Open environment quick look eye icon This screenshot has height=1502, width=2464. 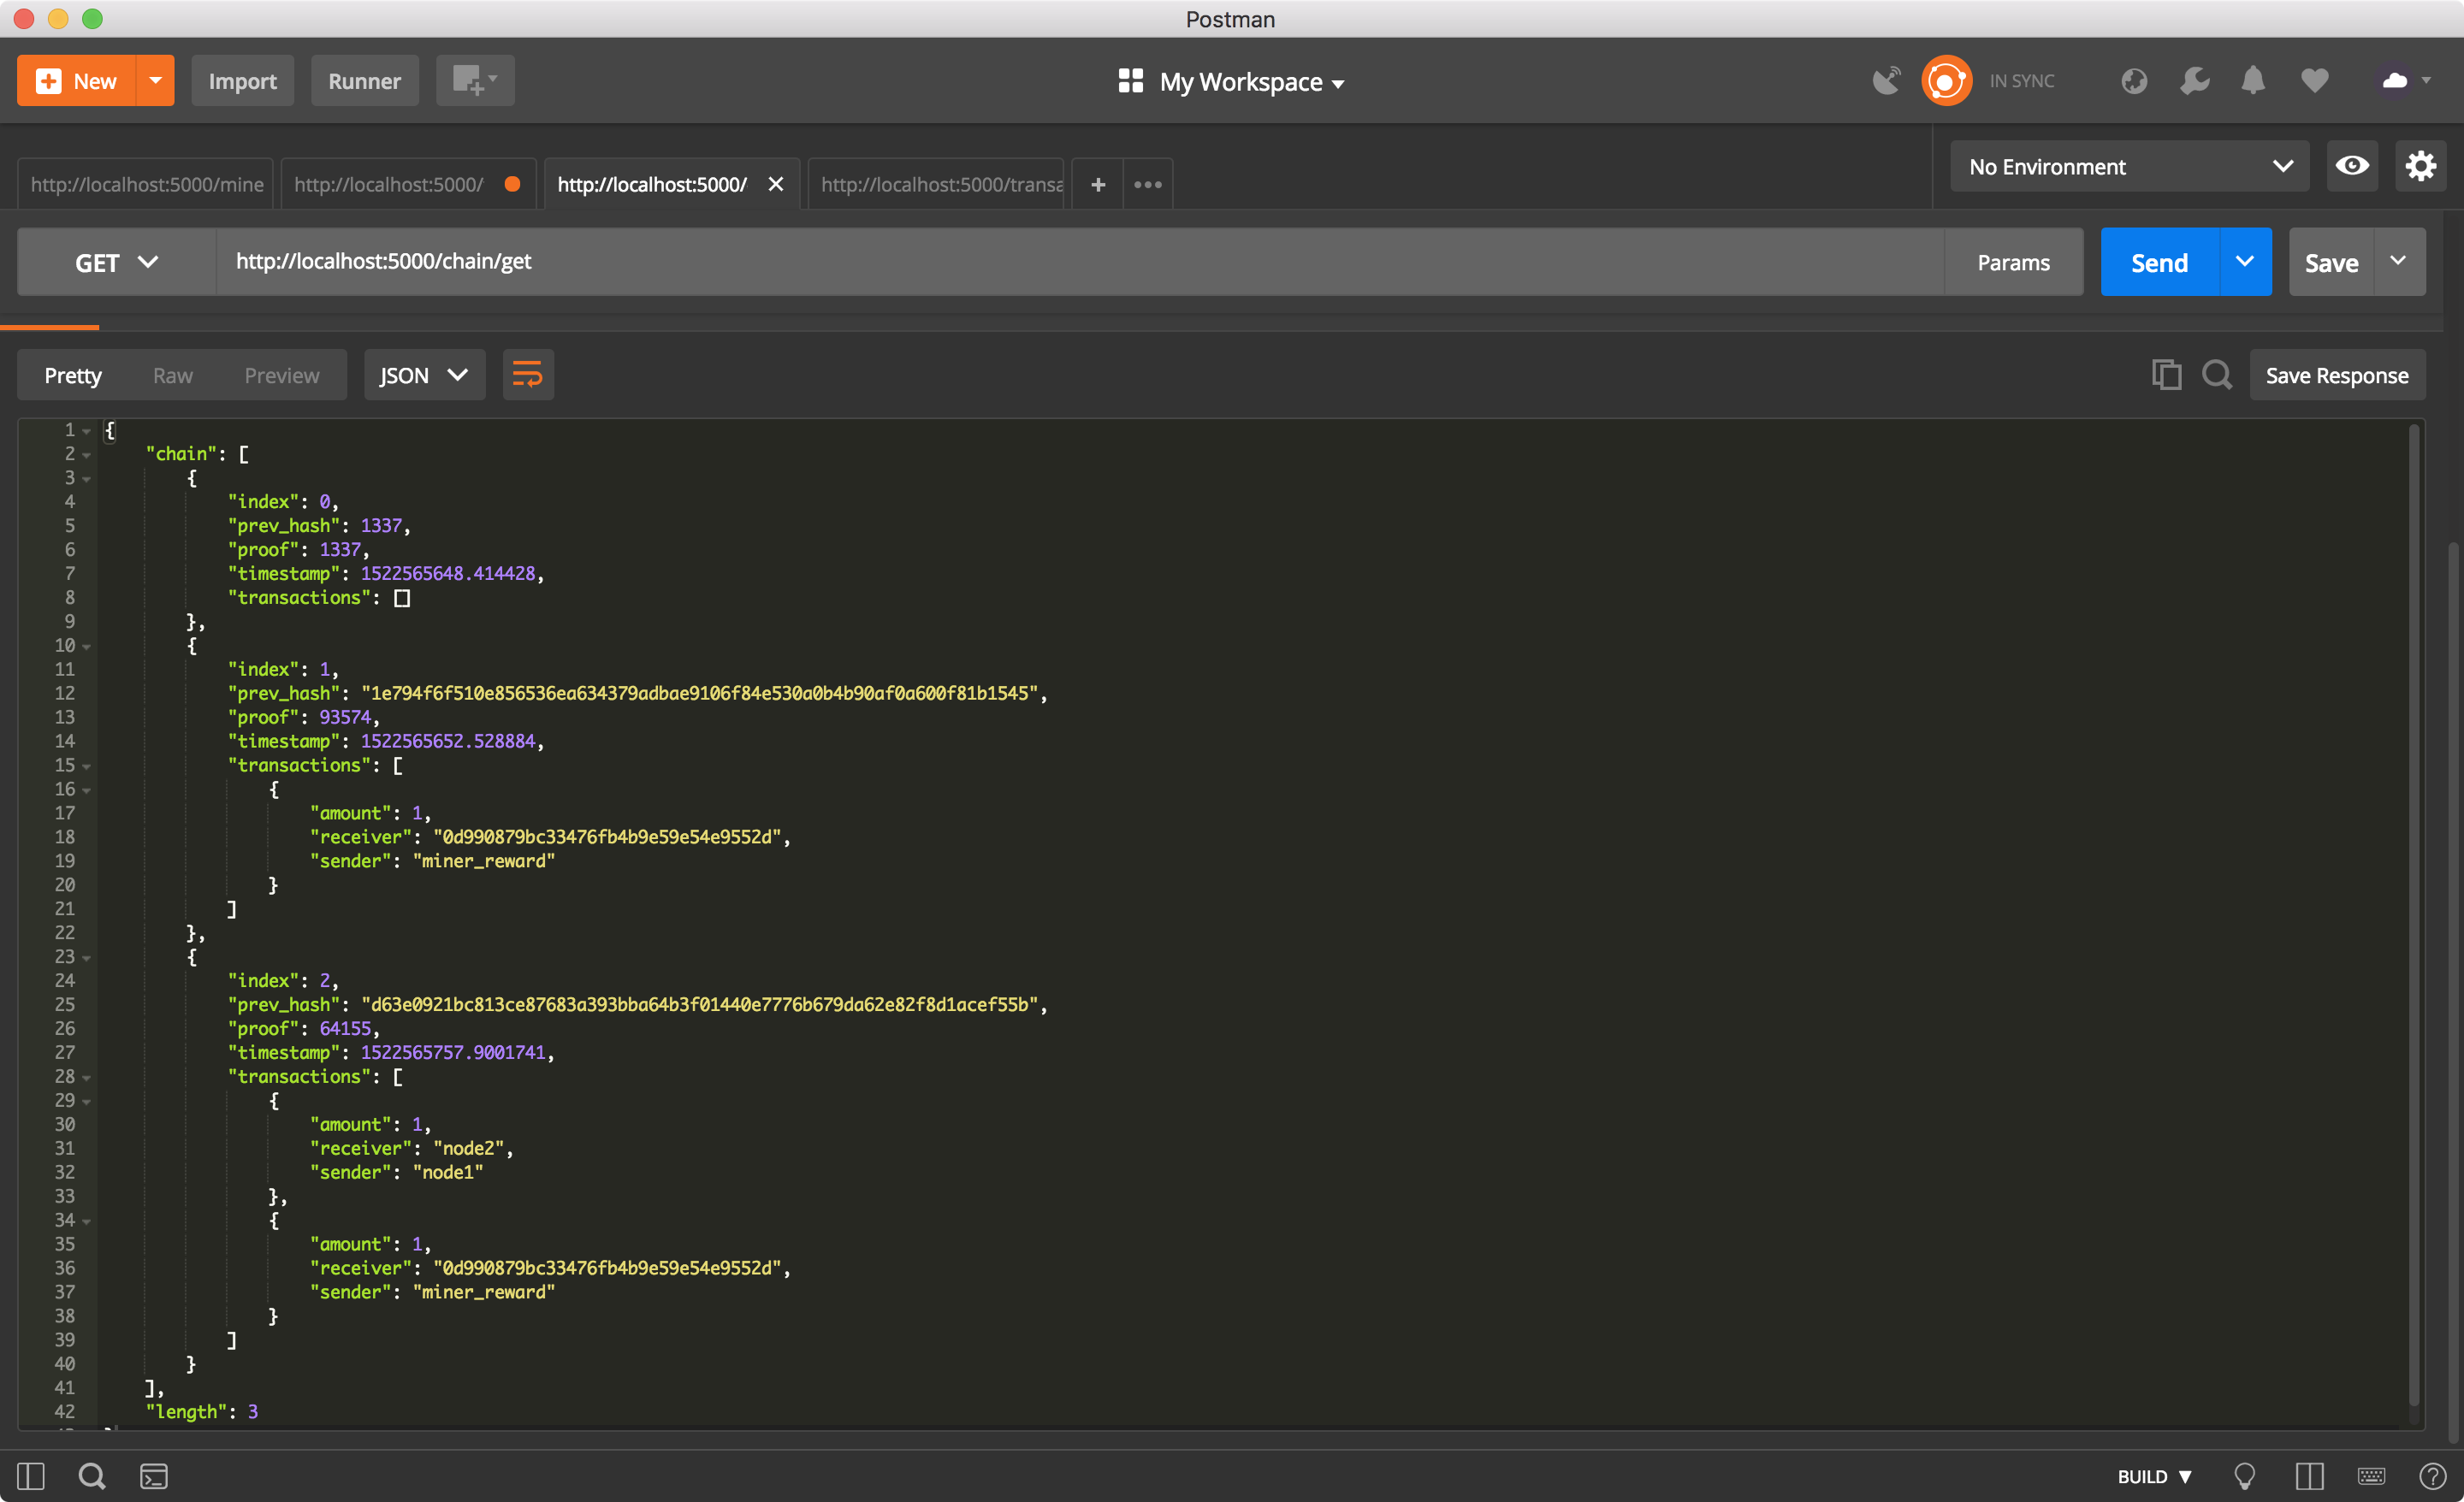point(2352,166)
